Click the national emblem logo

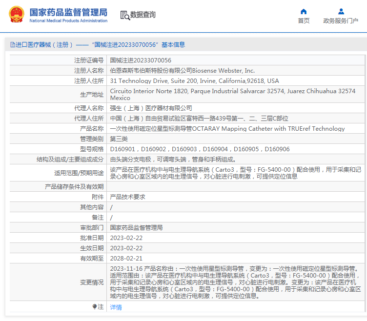(x=17, y=14)
